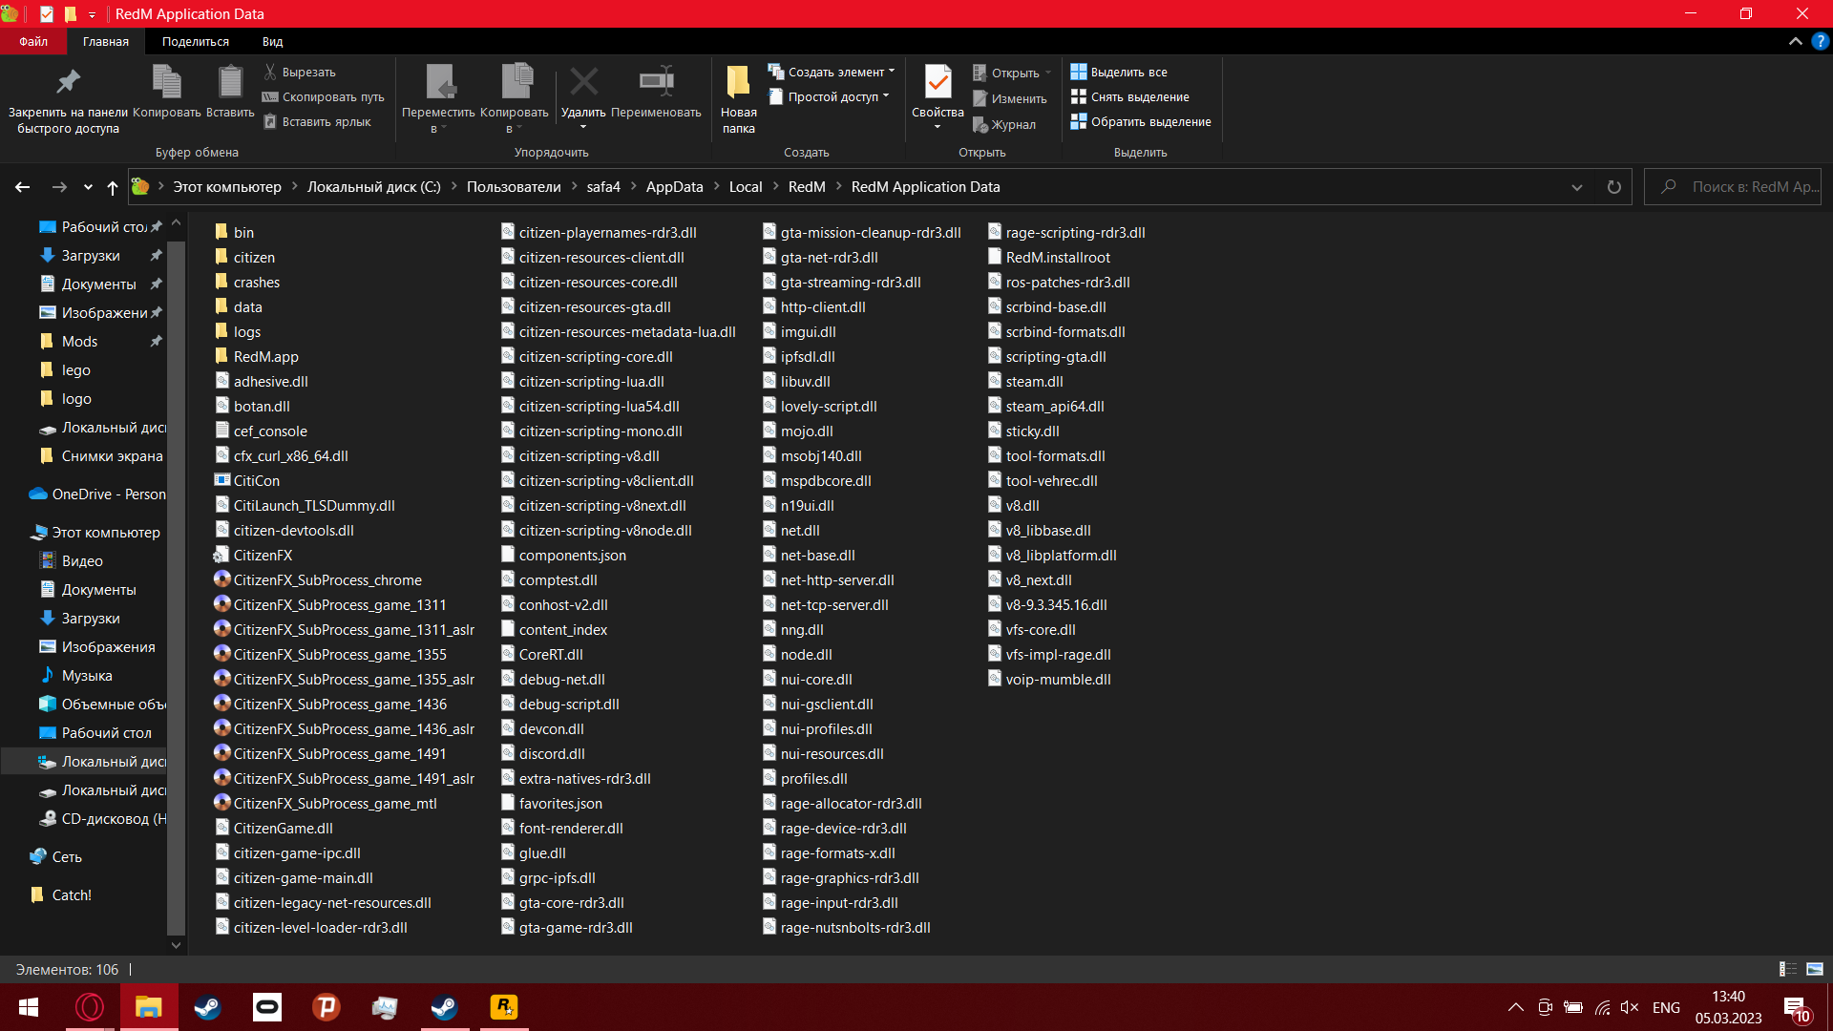Collapse the ribbon with the chevron
This screenshot has height=1031, width=1833.
click(1795, 41)
